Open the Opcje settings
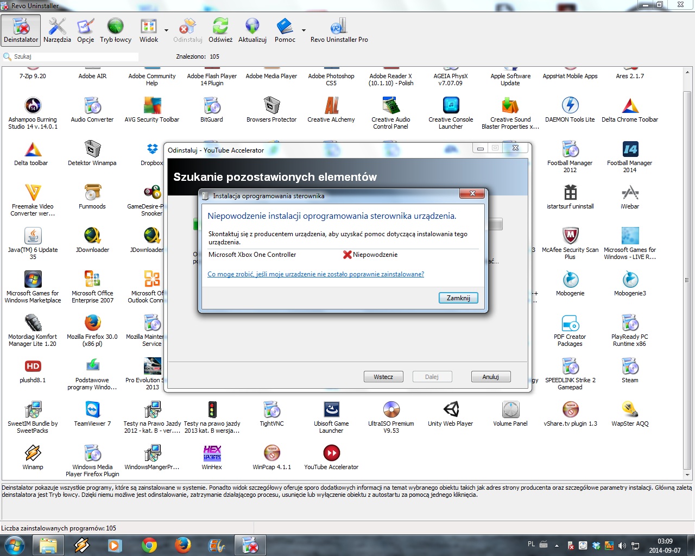Image resolution: width=695 pixels, height=556 pixels. coord(85,30)
